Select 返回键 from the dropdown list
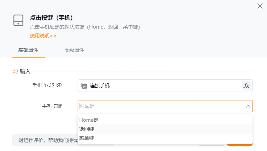The height and width of the screenshot is (151, 267). click(86, 129)
